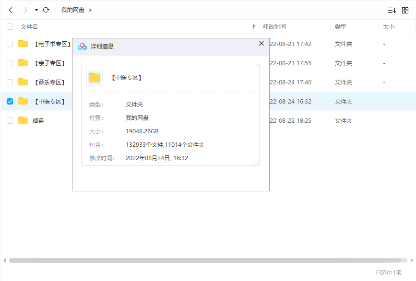Toggle the select-all checkbox in the header
The image size is (416, 281).
[10, 27]
